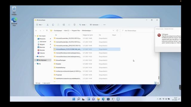Go back with the left arrow button
This screenshot has height=107, width=191.
[x=36, y=31]
